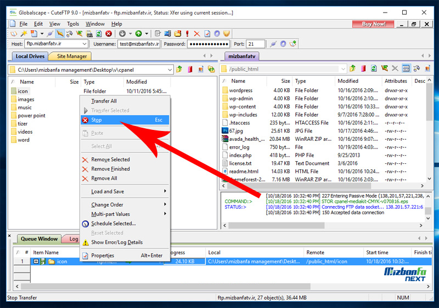Switch to the Site Manager tab
Image resolution: width=439 pixels, height=308 pixels.
tap(71, 56)
